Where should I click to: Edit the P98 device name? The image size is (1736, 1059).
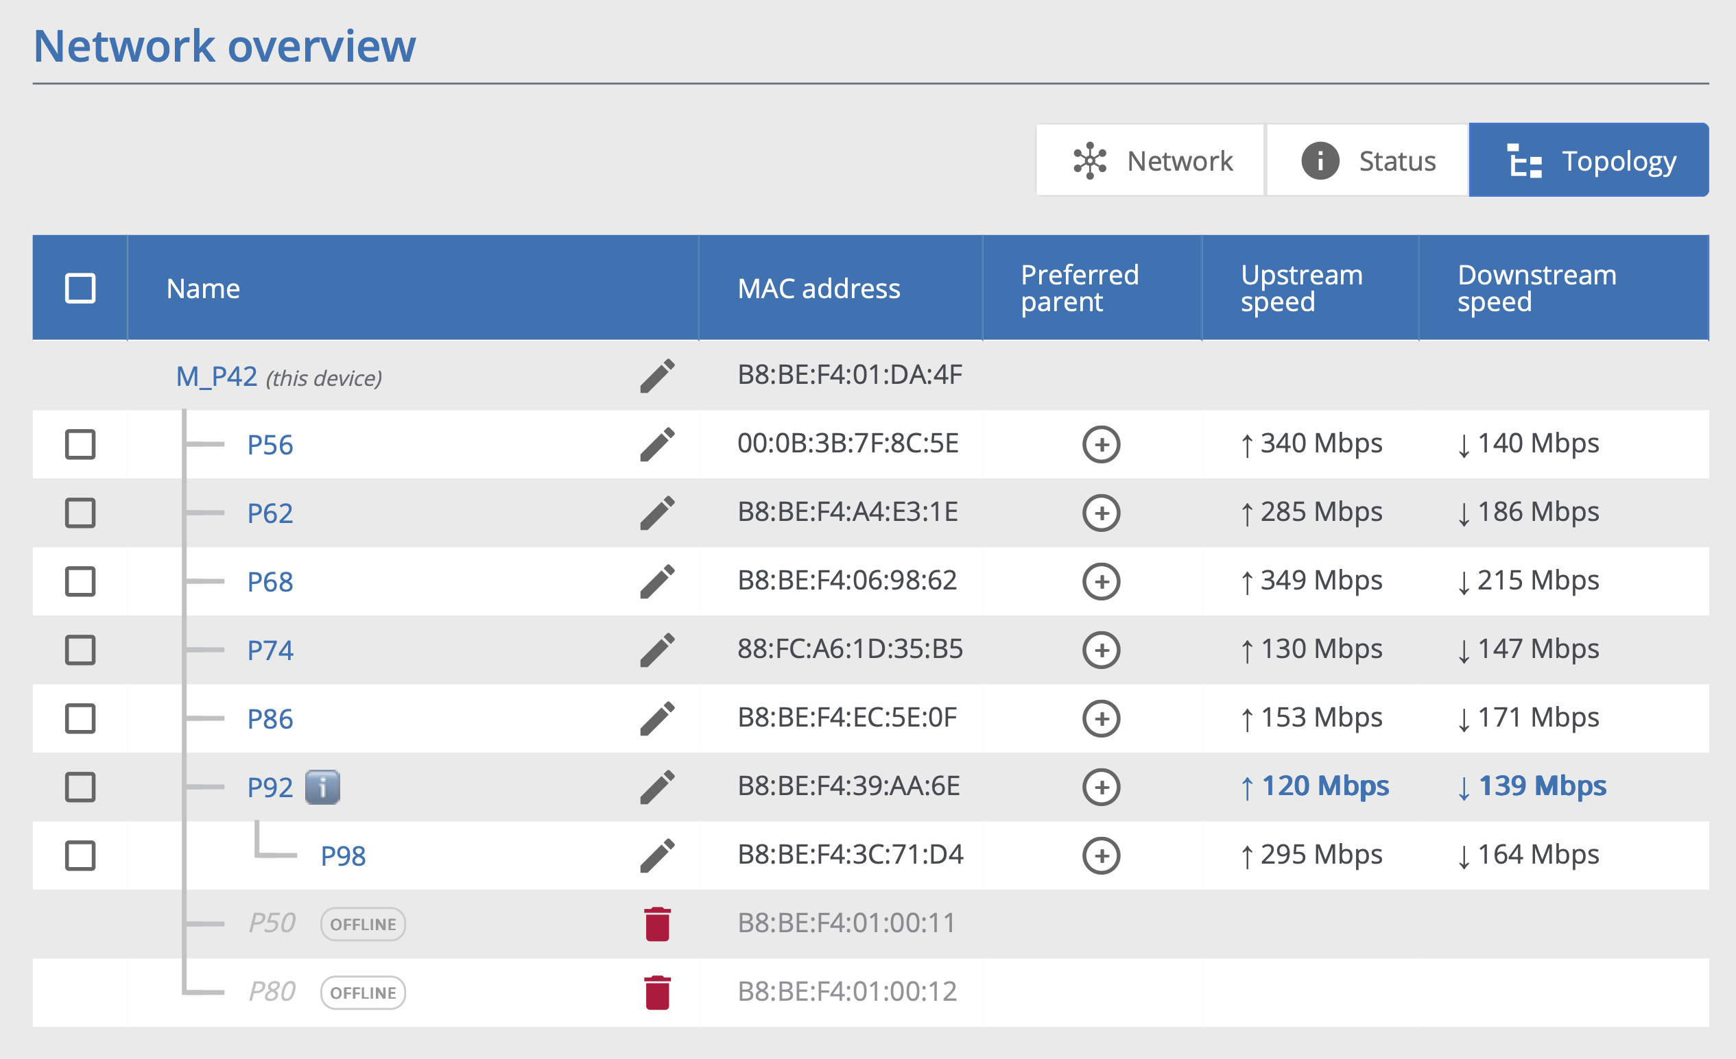(657, 855)
